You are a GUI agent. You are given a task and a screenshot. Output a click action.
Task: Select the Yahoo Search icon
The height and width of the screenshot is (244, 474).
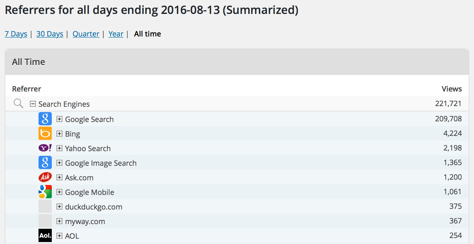point(45,148)
